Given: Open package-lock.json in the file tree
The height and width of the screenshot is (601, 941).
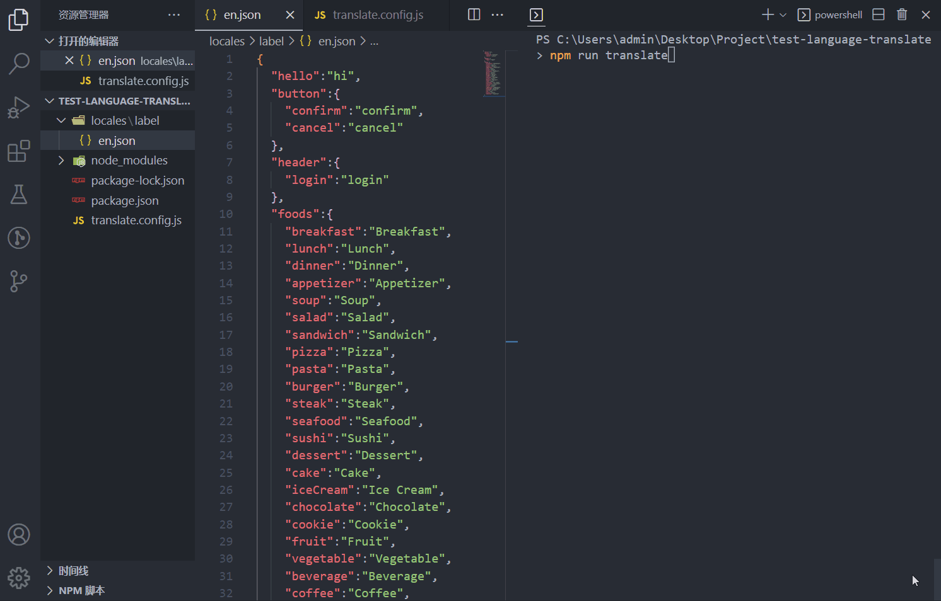Looking at the screenshot, I should coord(117,181).
